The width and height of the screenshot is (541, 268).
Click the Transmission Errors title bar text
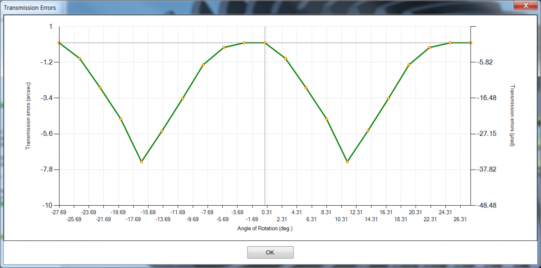[30, 8]
